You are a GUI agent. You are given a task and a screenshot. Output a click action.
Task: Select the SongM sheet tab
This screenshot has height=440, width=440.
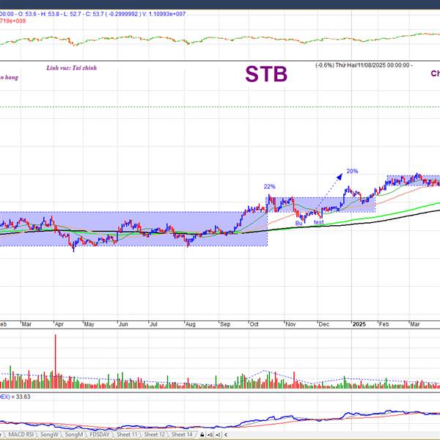click(x=74, y=434)
